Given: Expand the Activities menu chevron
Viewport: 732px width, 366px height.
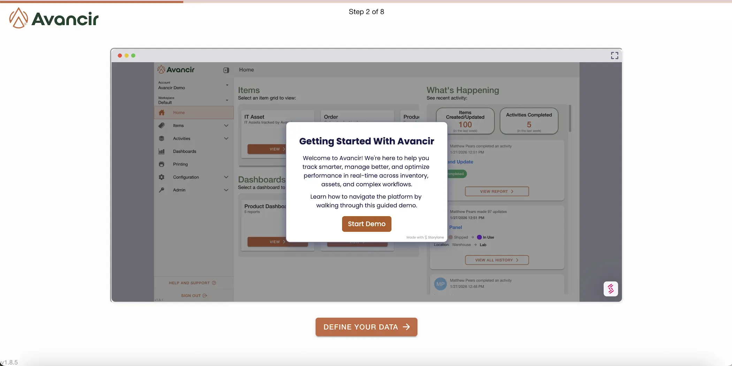Looking at the screenshot, I should 226,139.
